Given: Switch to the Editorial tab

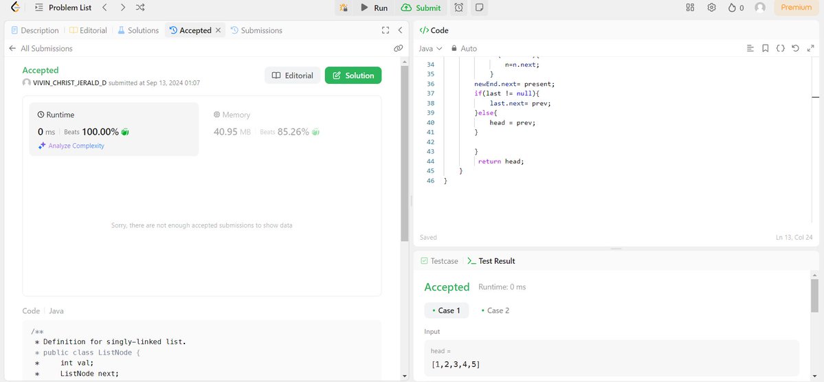Looking at the screenshot, I should pos(88,30).
